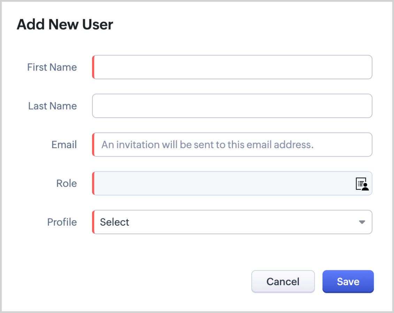Click the First Name text field
This screenshot has height=313, width=394.
tap(232, 67)
